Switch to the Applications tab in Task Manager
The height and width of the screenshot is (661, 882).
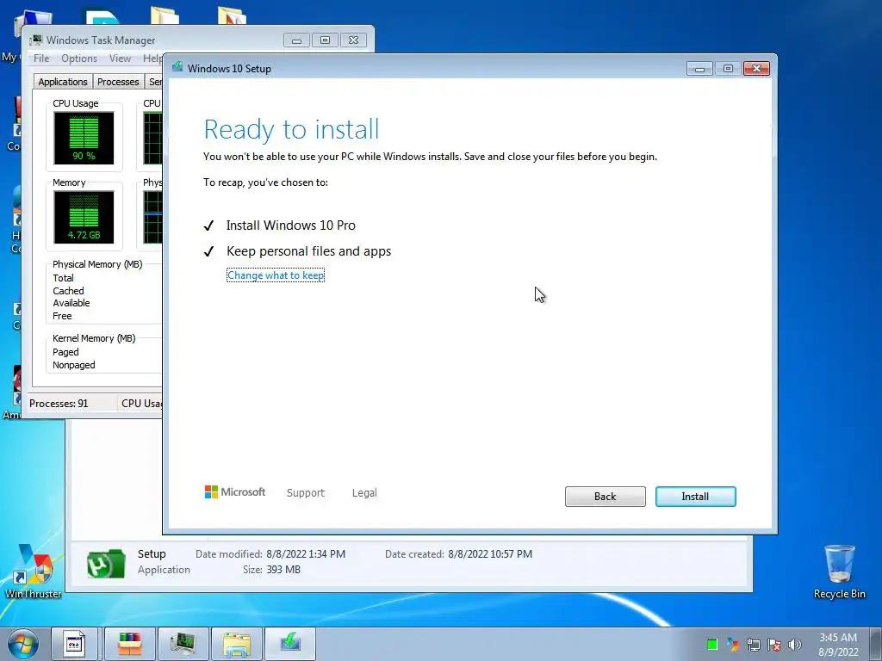point(62,82)
